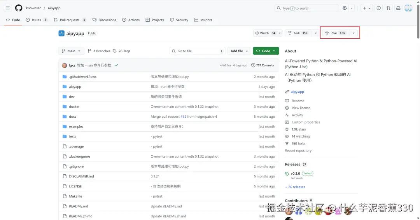Switch to the Discussions tab
Viewport: 420px width, 220px height.
[x=104, y=20]
